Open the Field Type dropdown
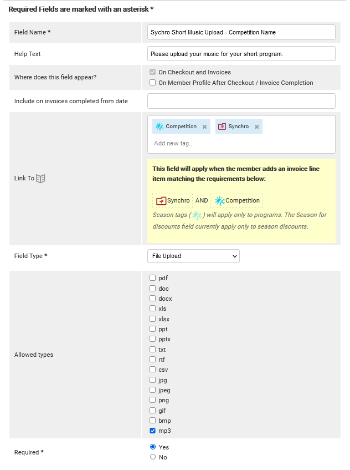This screenshot has width=350, height=470. point(193,256)
